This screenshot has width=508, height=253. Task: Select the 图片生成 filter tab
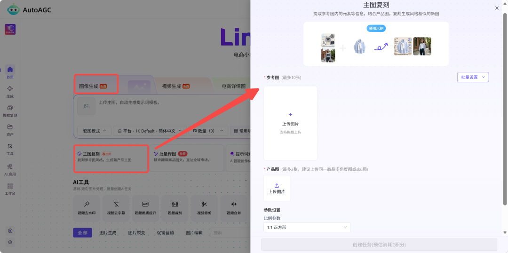coord(108,233)
